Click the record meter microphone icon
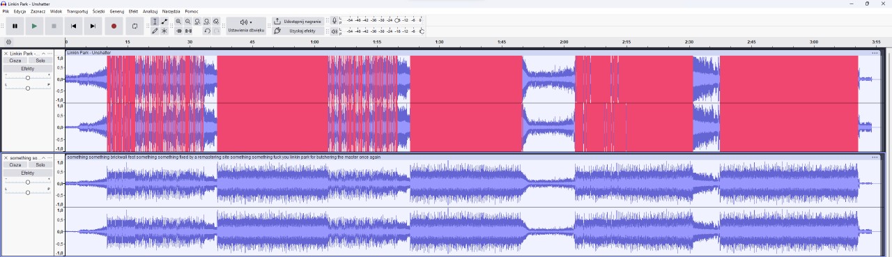892x257 pixels. tap(334, 20)
